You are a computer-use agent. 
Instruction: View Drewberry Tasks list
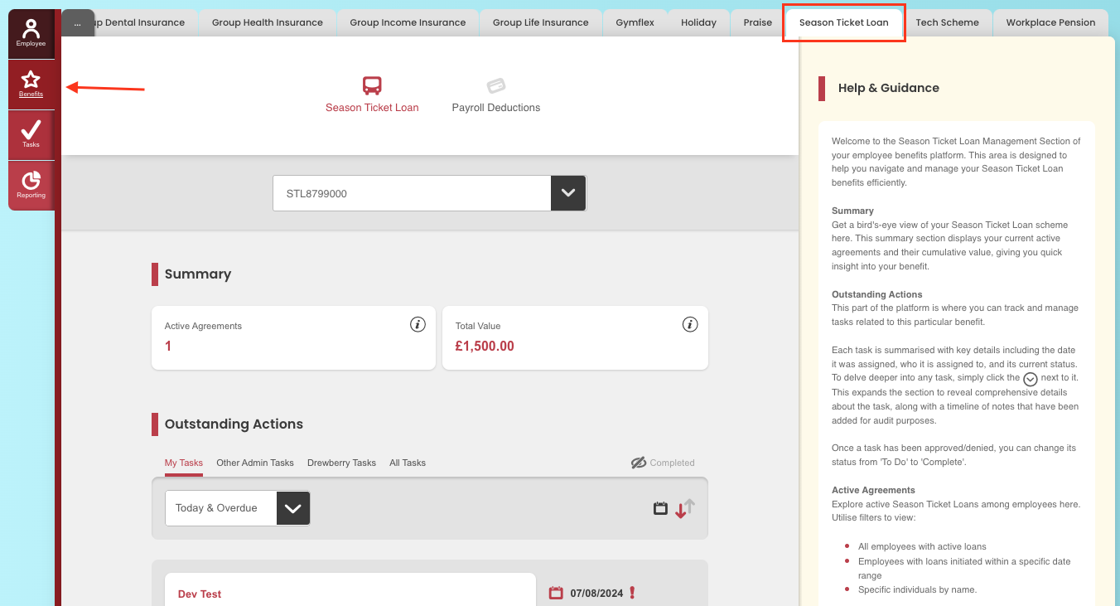tap(341, 463)
